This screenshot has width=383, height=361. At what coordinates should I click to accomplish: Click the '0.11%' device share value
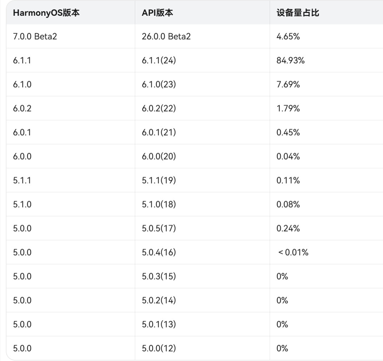288,180
